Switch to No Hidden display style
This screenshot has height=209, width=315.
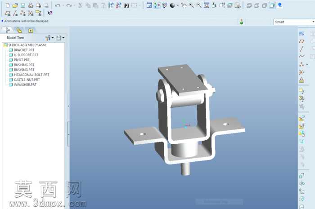click(265, 5)
